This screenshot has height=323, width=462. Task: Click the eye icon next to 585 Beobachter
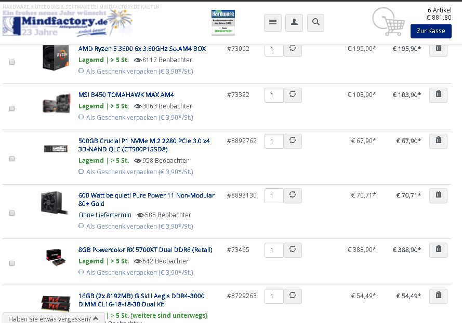pyautogui.click(x=140, y=216)
